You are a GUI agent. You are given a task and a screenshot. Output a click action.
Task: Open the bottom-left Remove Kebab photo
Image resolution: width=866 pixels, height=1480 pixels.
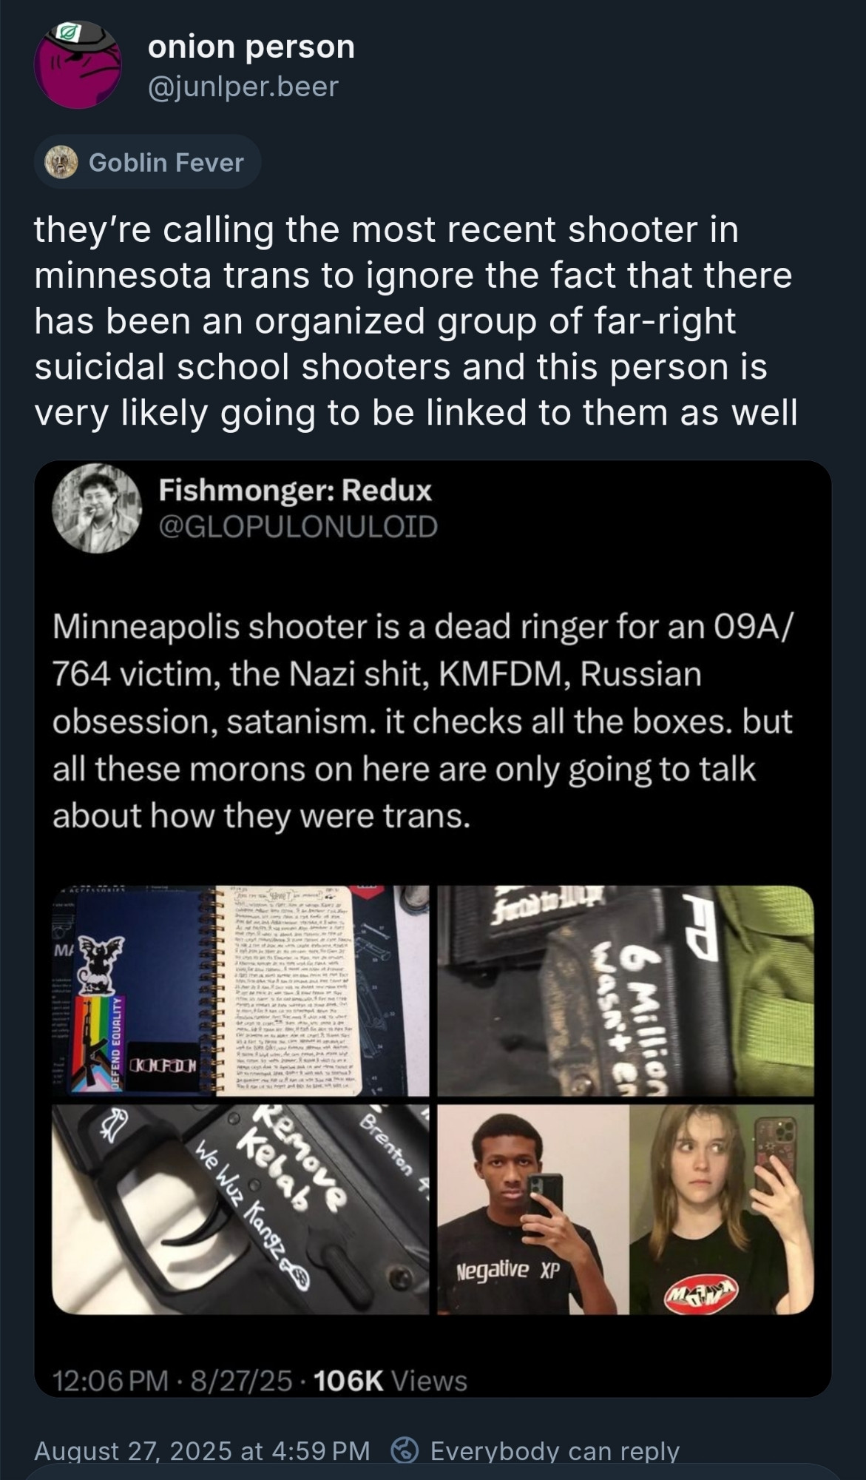[x=240, y=1210]
